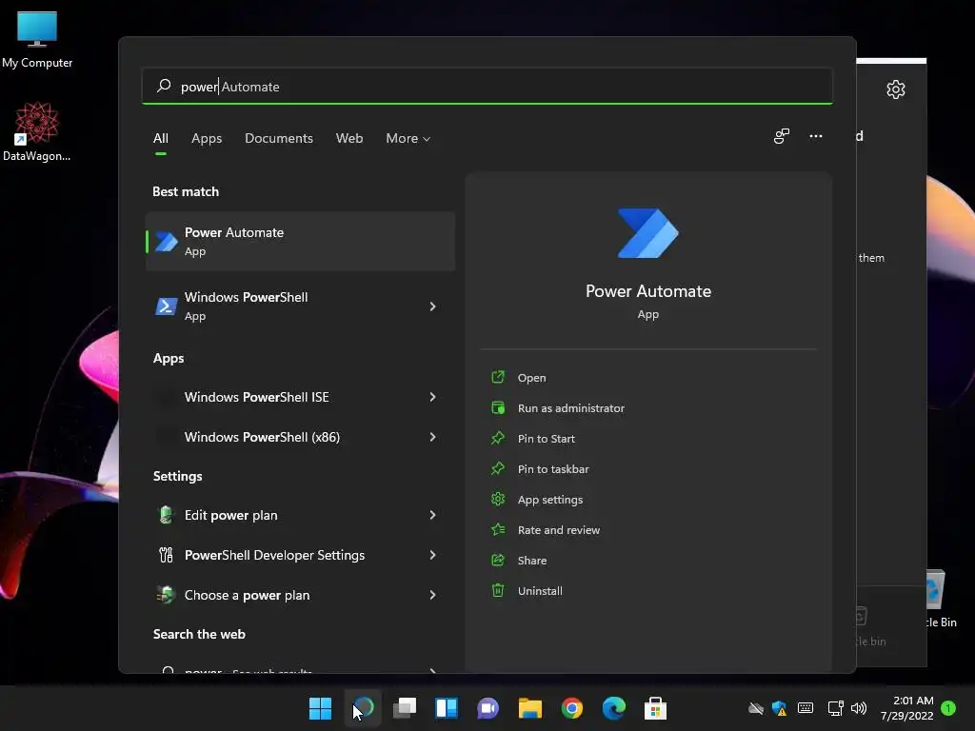Click the PowerShell Developer Settings tools icon

[x=166, y=555]
